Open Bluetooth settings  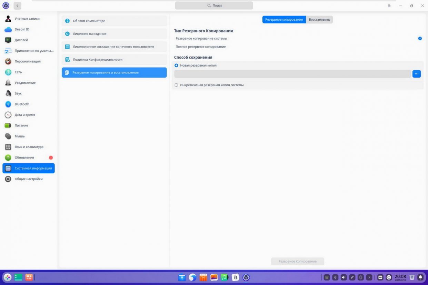22,104
